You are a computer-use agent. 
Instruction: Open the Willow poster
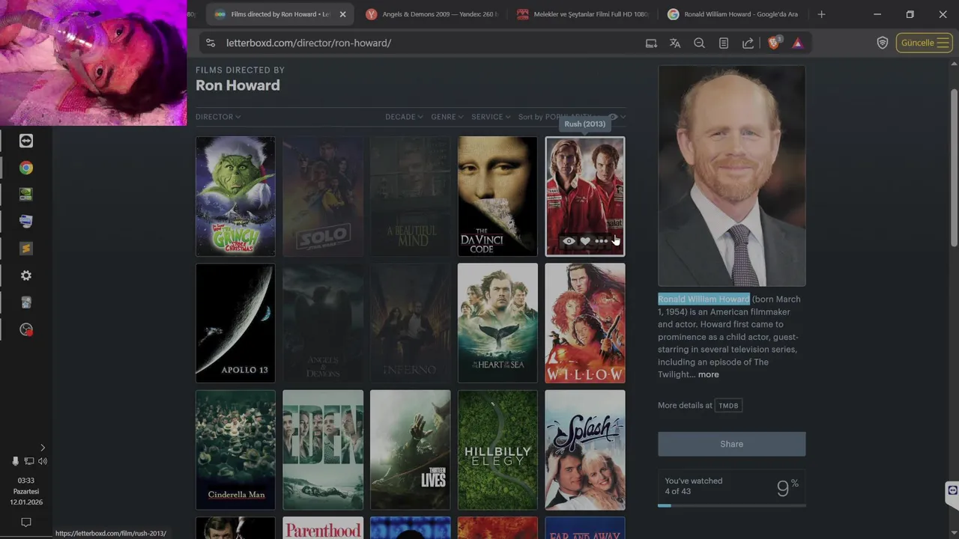(x=585, y=323)
